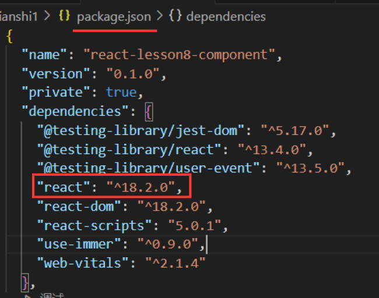Click the "^0.9.0" version value
Viewport: 379px width, 298px height.
tap(168, 244)
